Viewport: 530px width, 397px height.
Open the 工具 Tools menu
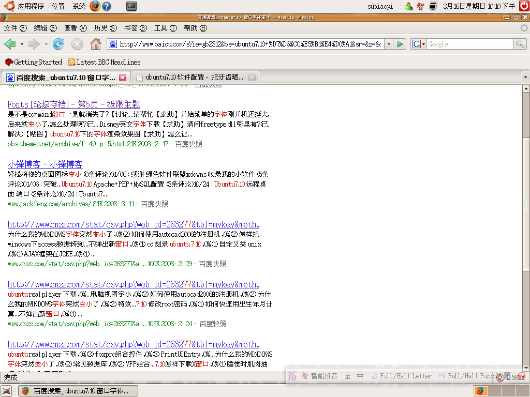[166, 28]
